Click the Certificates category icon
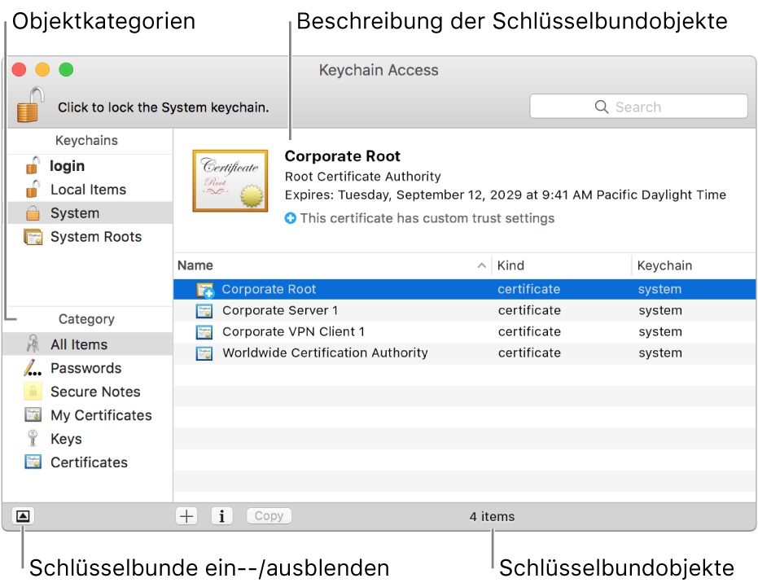 (33, 462)
